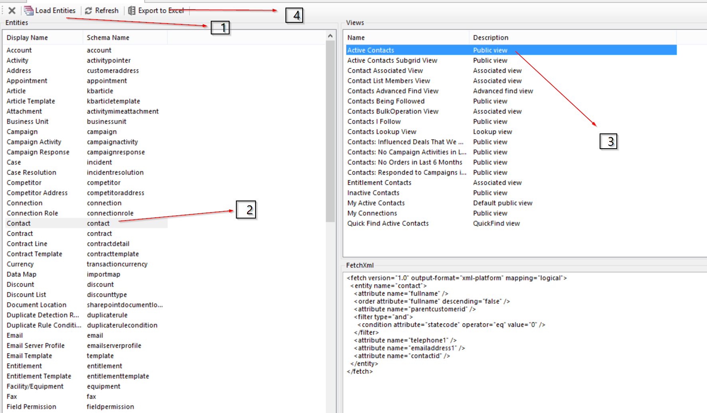The image size is (707, 413).
Task: Click the X close icon in toolbar
Action: (12, 11)
